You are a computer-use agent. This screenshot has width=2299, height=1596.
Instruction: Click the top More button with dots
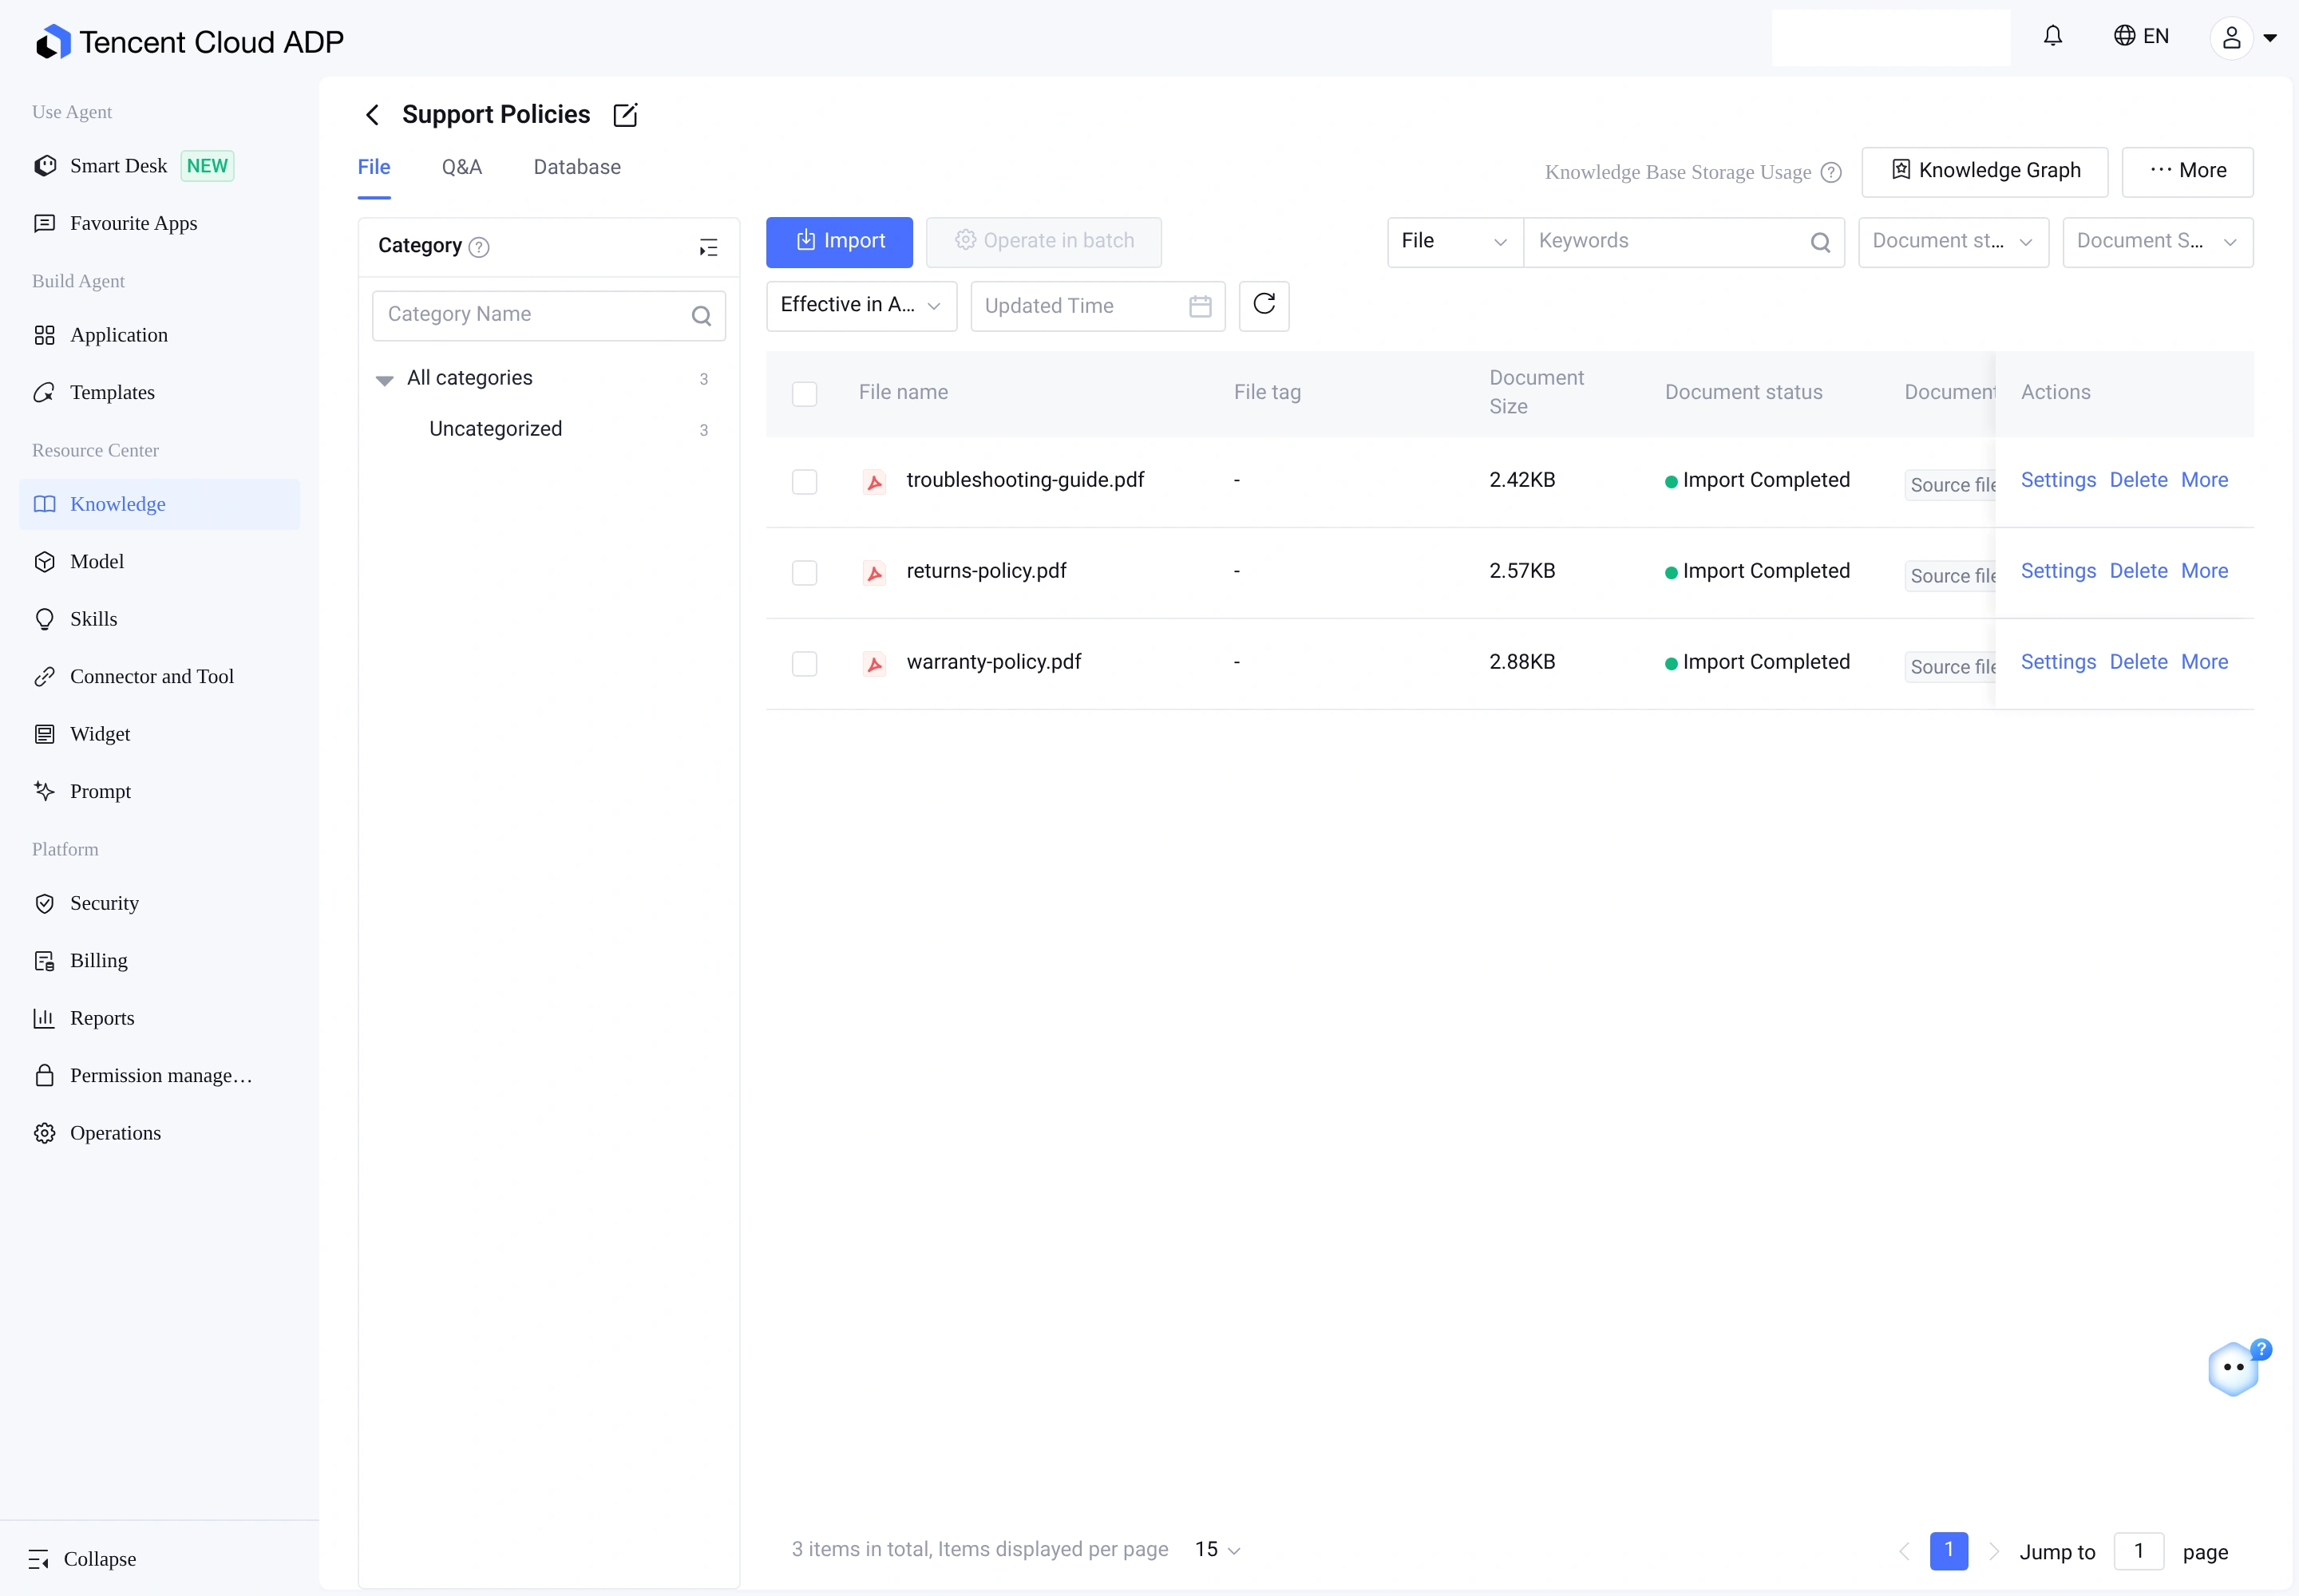pyautogui.click(x=2187, y=171)
